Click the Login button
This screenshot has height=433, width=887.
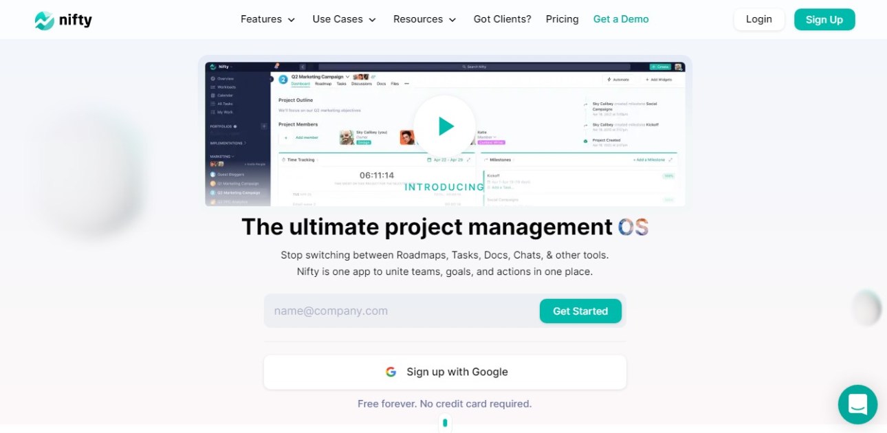tap(759, 19)
